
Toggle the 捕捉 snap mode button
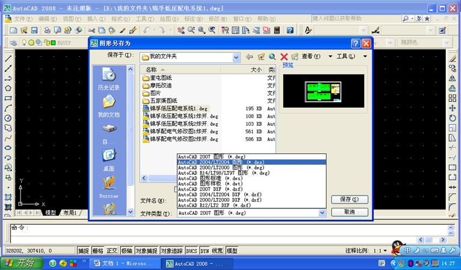point(83,251)
